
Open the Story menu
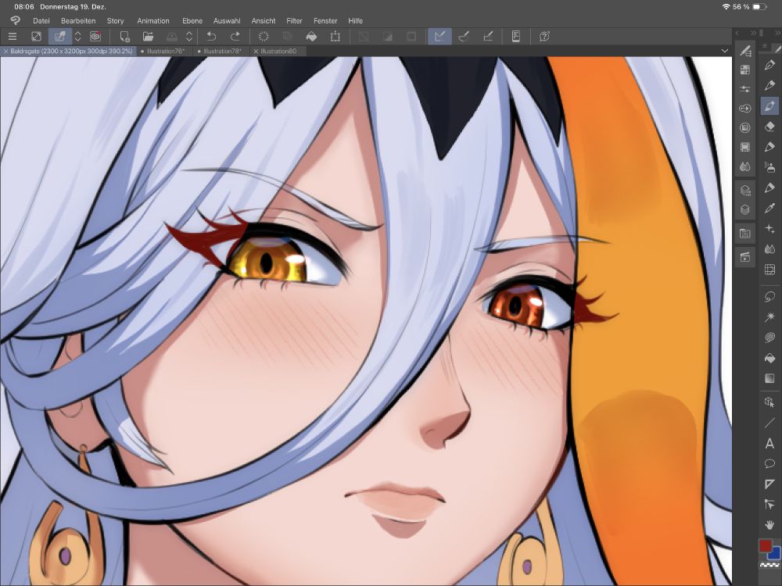click(115, 21)
